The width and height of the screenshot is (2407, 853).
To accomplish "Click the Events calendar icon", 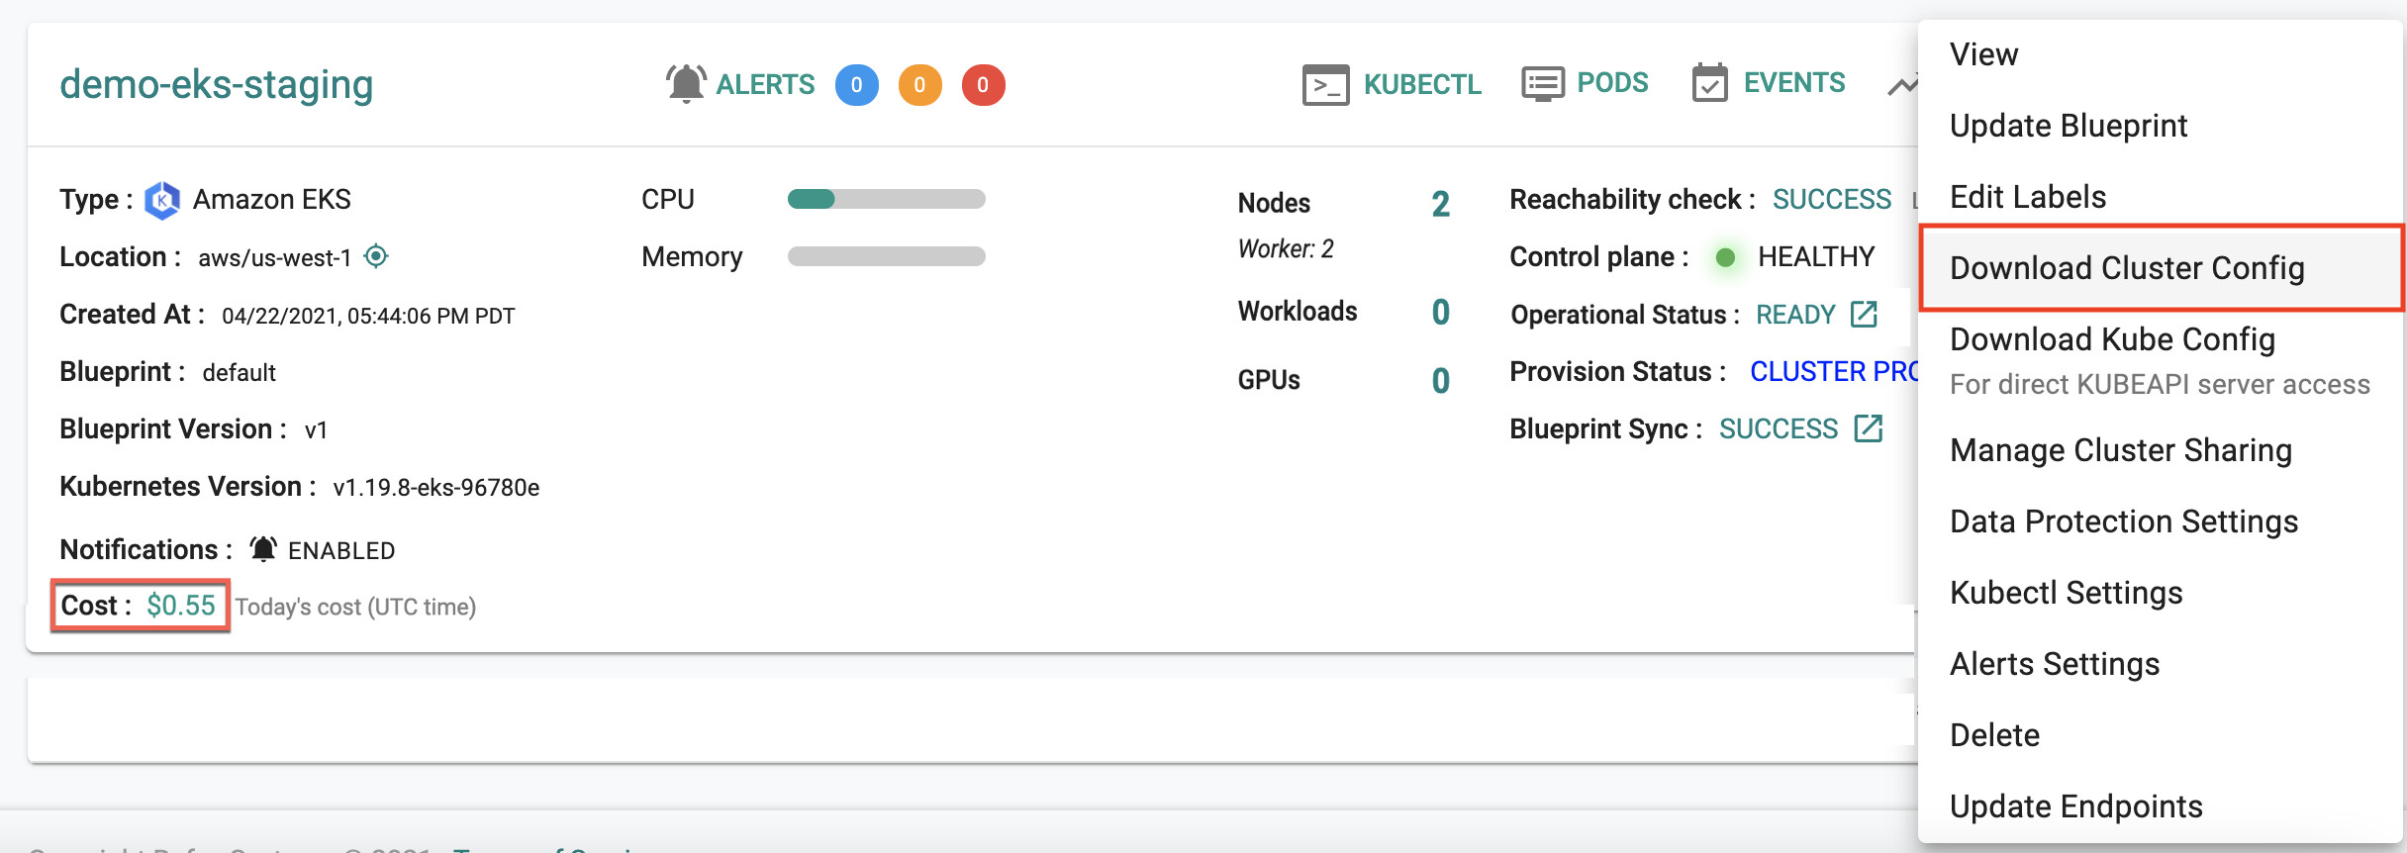I will (x=1710, y=83).
